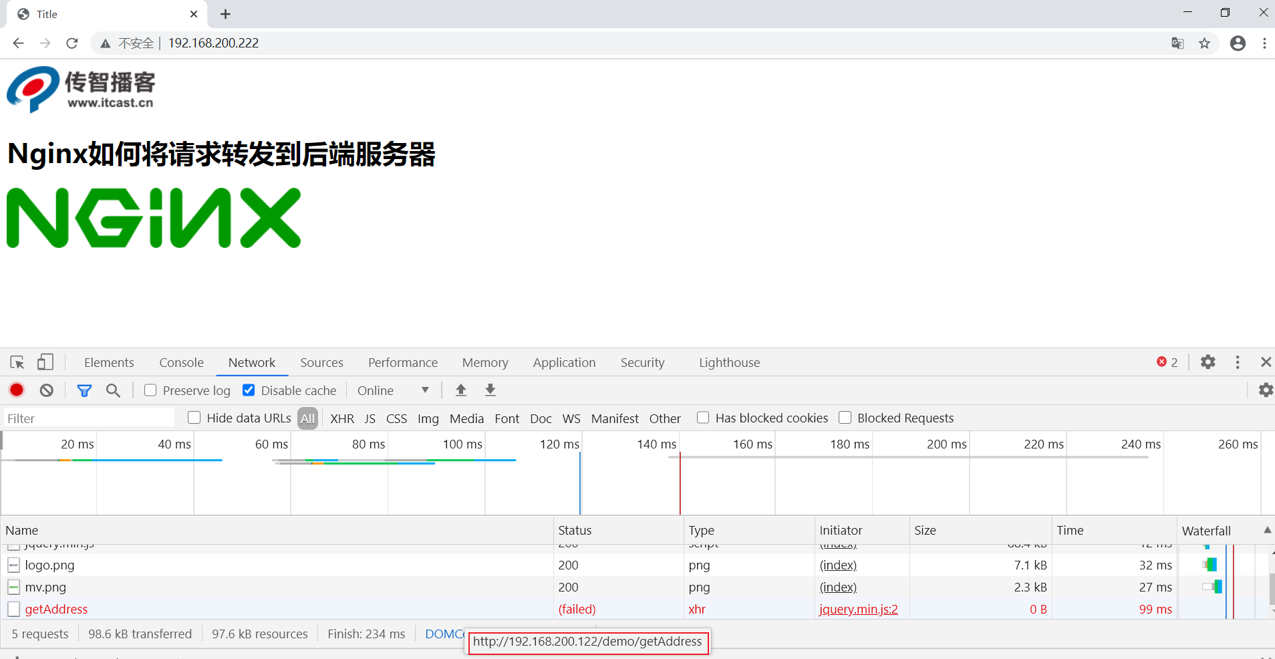The width and height of the screenshot is (1275, 659).
Task: Click the export HAR download icon
Action: tap(490, 390)
